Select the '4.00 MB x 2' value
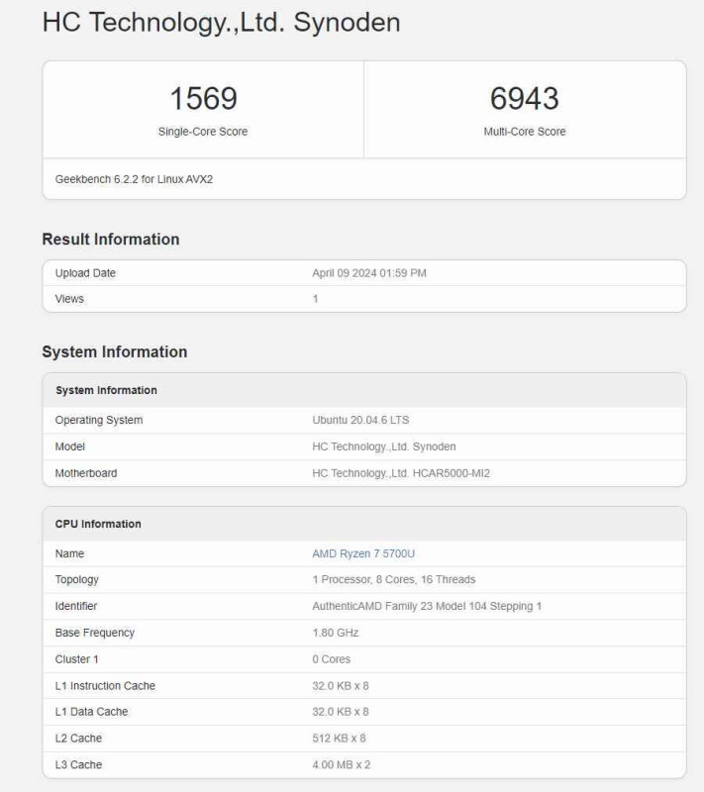Screen dimensions: 704x792 [342, 764]
